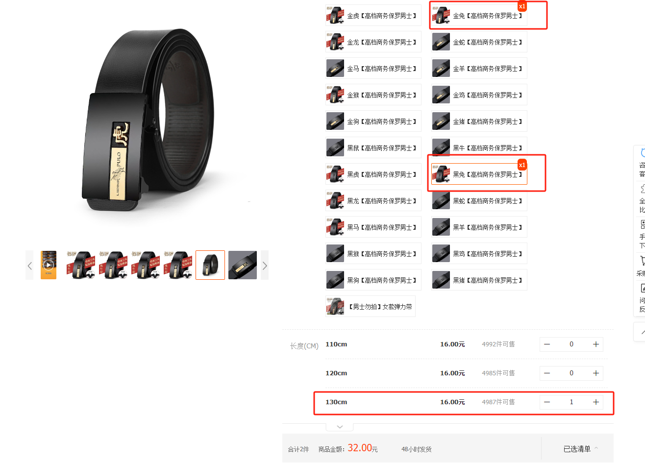Viewport: 645px width, 463px height.
Task: Select the 金虎 belt style option
Action: 373,15
